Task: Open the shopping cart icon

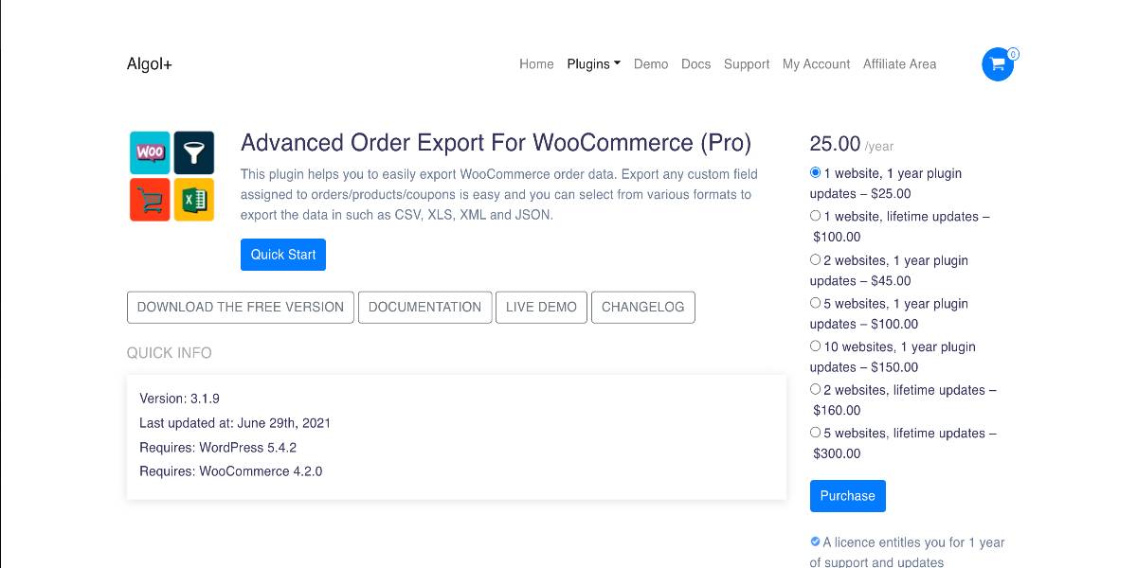Action: click(997, 64)
